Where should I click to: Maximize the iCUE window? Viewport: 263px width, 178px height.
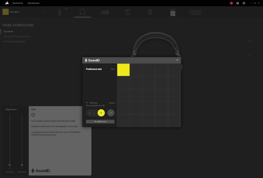(255, 3)
